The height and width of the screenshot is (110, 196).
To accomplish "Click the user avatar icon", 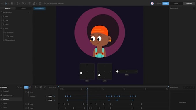I will tap(152, 3).
